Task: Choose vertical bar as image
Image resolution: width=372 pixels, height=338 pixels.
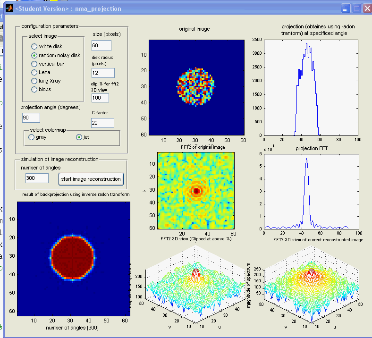Action: point(34,64)
